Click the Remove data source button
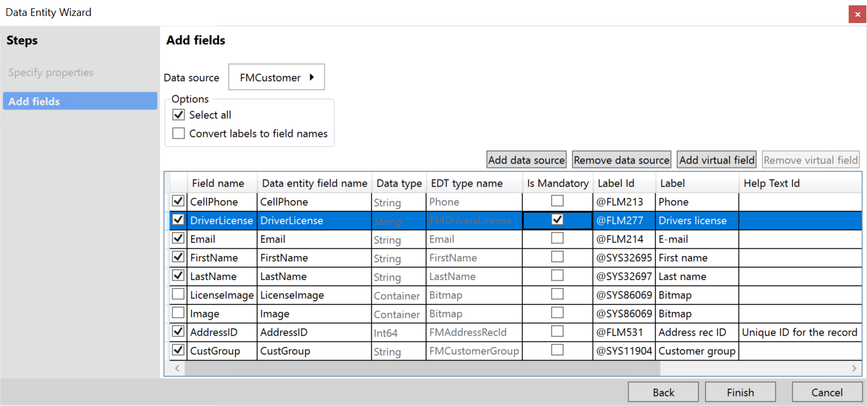This screenshot has width=867, height=406. point(622,160)
